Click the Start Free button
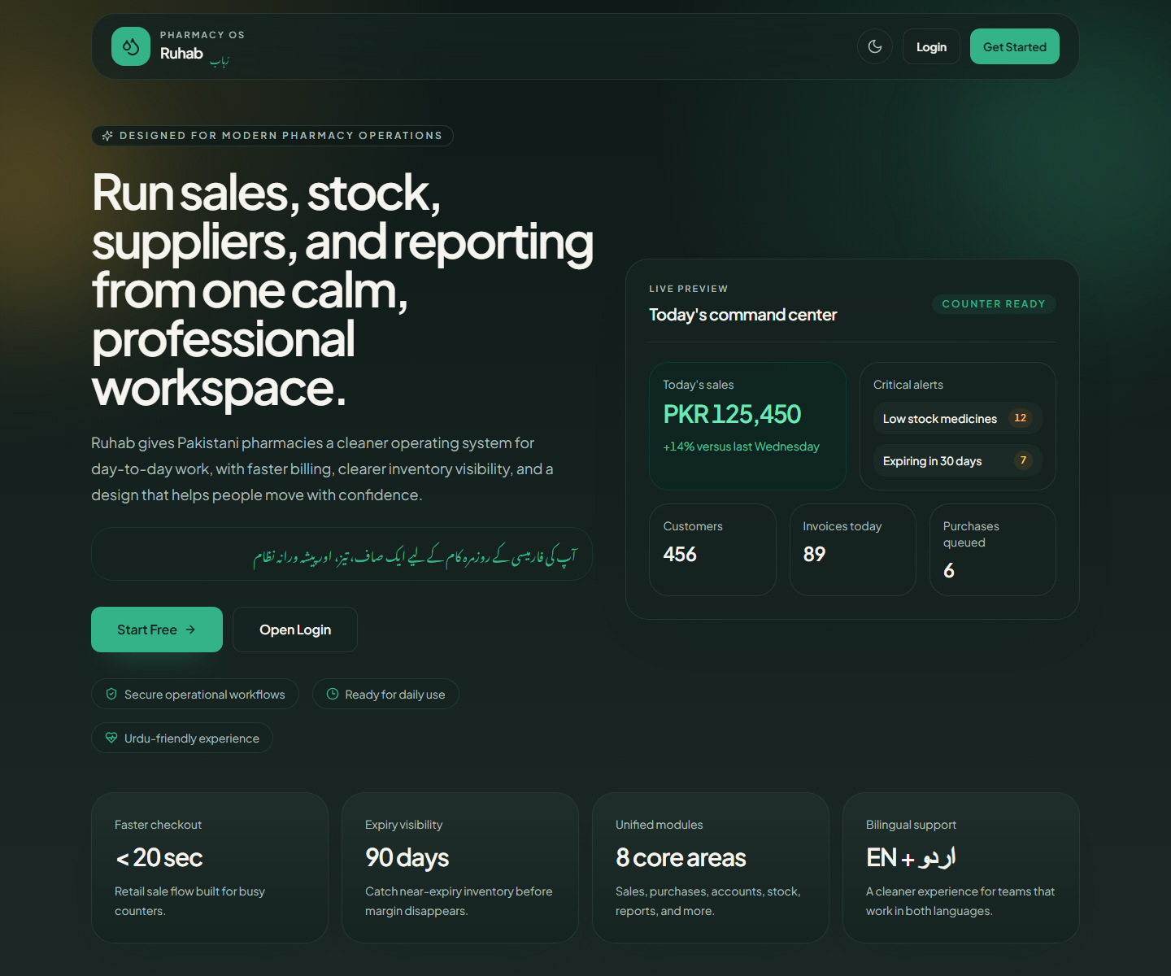1171x976 pixels. tap(157, 630)
